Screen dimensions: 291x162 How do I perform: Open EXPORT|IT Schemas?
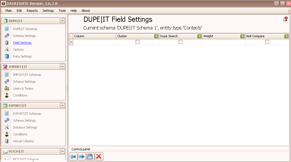(x=27, y=114)
